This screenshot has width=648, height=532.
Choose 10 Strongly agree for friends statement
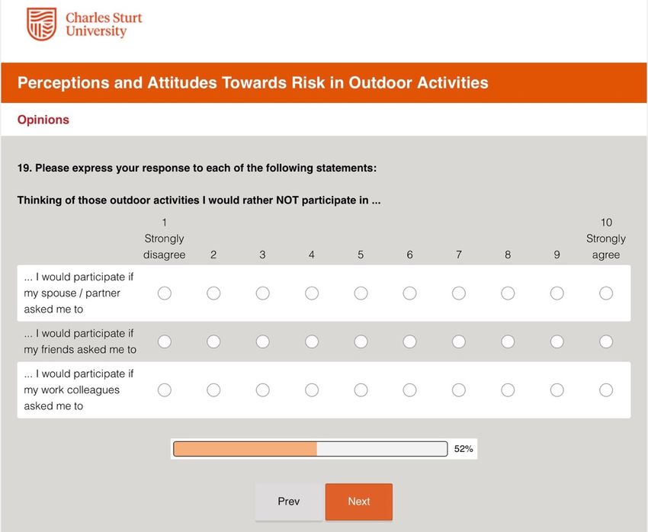click(x=606, y=341)
